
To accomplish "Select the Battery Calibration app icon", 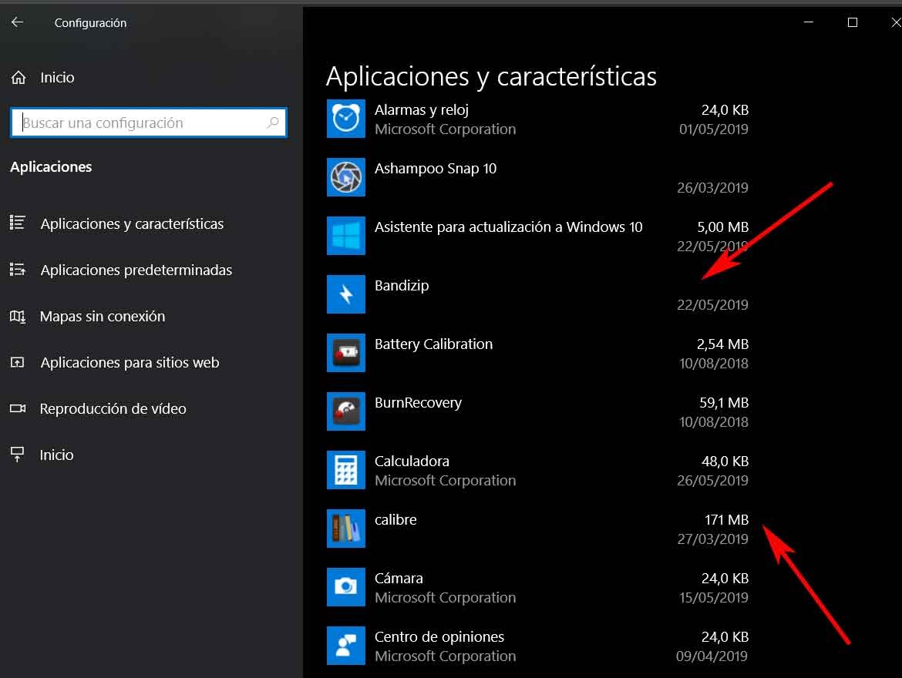I will tap(345, 353).
